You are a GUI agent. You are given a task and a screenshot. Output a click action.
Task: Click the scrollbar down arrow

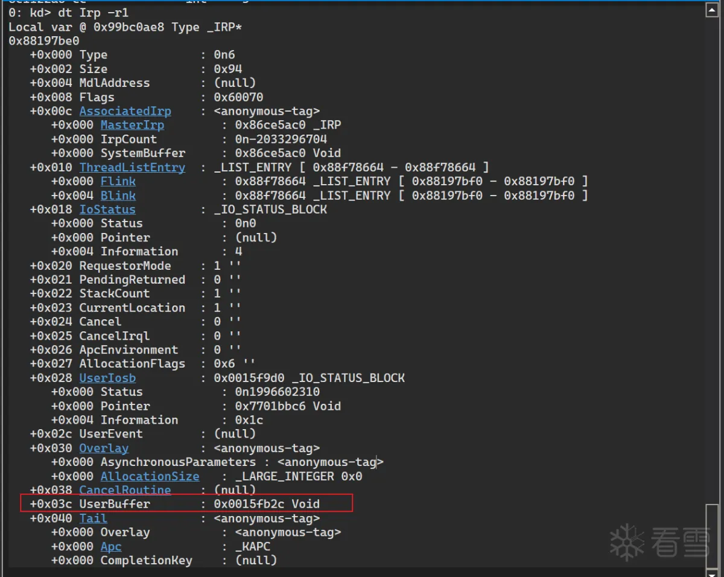click(x=713, y=571)
